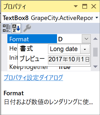
Task: Switch to Categorized view icon
Action: tap(7, 28)
